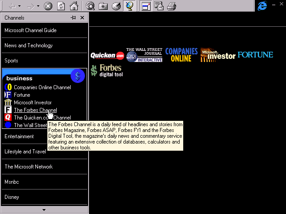Pin the Channels bar with the pushpin icon
Image resolution: width=286 pixels, height=214 pixels.
(73, 18)
